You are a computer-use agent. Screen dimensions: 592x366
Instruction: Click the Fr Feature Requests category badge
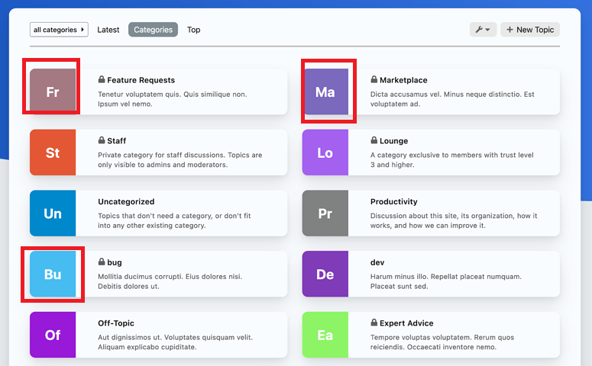52,91
